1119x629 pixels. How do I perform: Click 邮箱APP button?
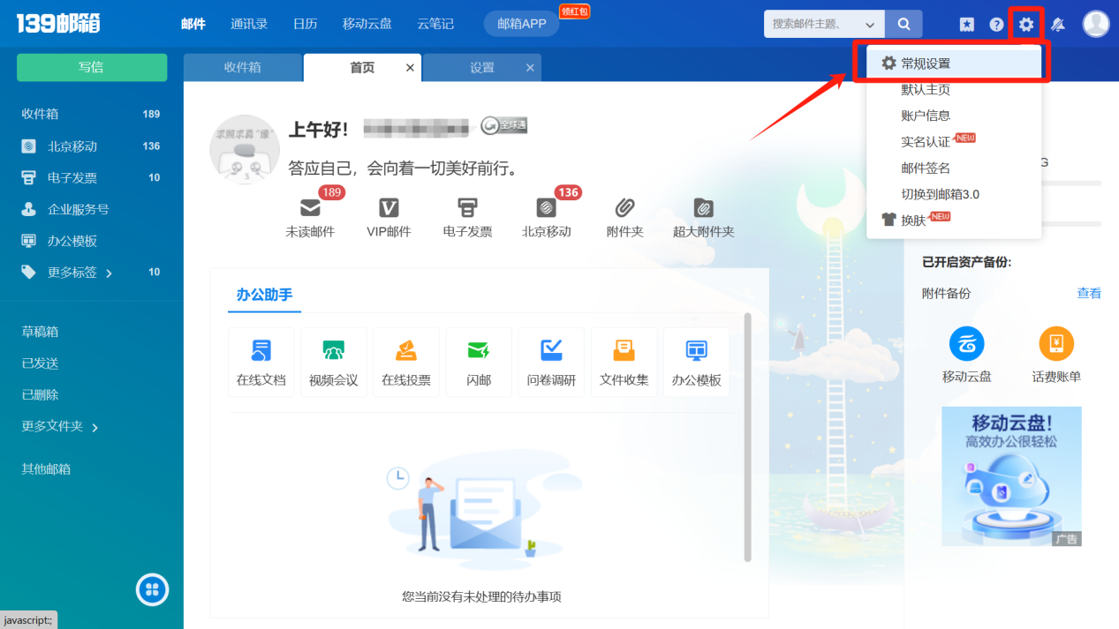(x=522, y=24)
